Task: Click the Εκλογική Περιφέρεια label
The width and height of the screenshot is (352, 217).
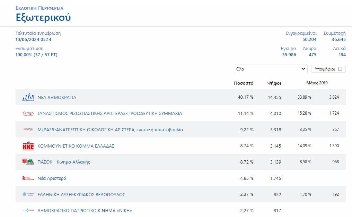Action: click(x=39, y=8)
